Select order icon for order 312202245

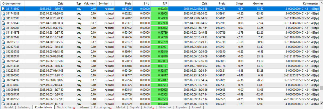coord(3,61)
